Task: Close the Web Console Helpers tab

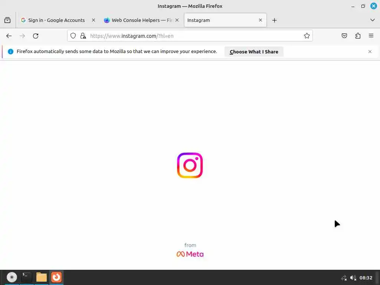Action: coord(177,20)
